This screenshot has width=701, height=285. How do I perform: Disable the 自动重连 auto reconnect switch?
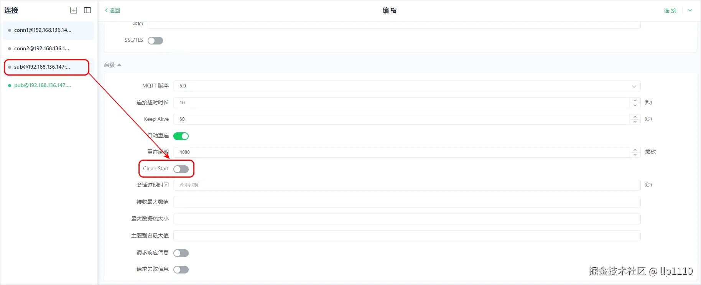(x=181, y=136)
